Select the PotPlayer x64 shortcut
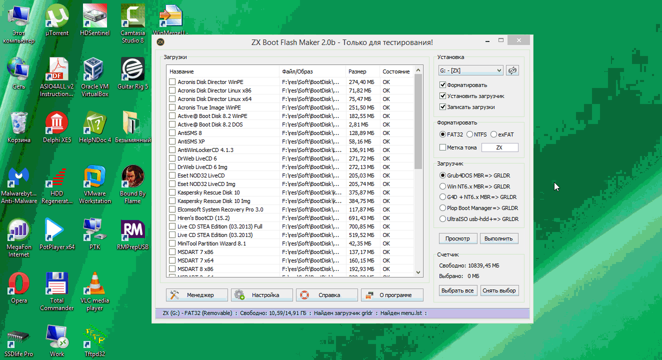The height and width of the screenshot is (360, 662). click(x=57, y=234)
